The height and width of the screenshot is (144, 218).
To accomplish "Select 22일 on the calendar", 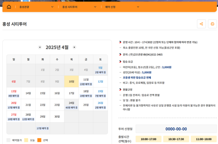I will [43, 105].
